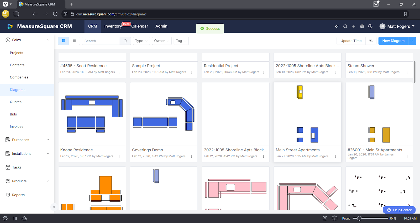The height and width of the screenshot is (223, 420).
Task: Open Quotes in the Sales sidebar
Action: [x=16, y=102]
